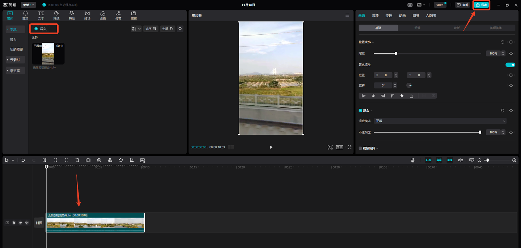Click the delete (trash) icon in timeline toolbar
The width and height of the screenshot is (521, 248).
click(77, 160)
